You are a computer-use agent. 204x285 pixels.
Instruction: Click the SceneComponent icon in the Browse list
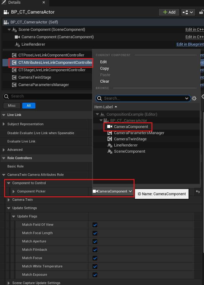pyautogui.click(x=109, y=151)
